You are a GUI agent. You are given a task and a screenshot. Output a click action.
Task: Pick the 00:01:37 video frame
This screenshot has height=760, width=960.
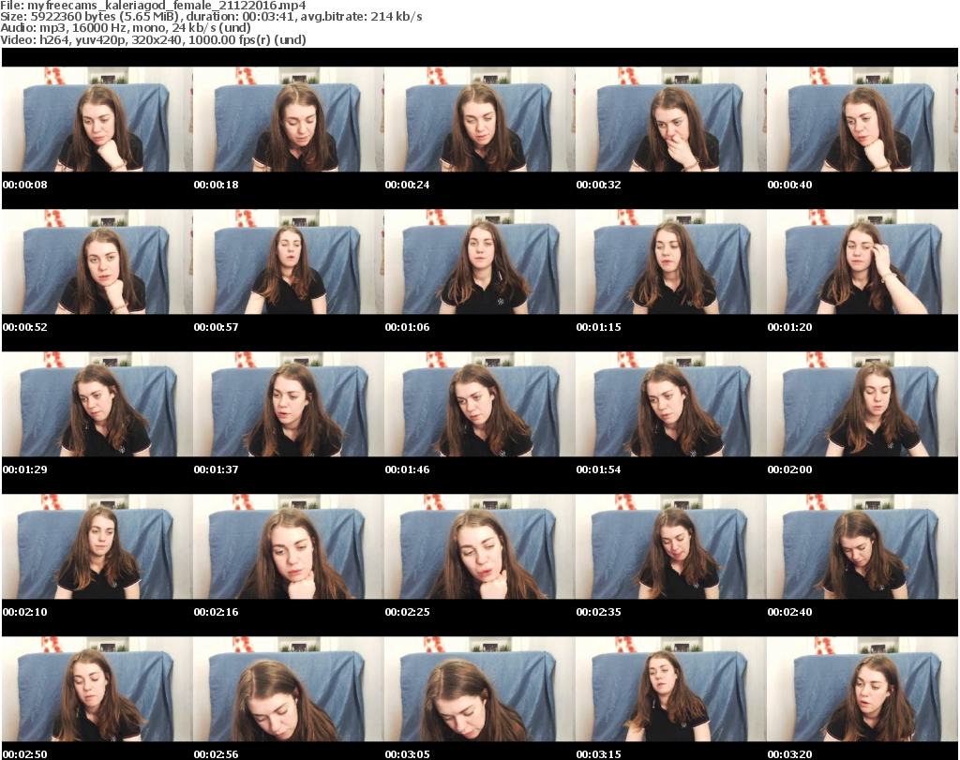coord(289,405)
